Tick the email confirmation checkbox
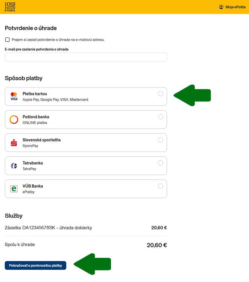Image resolution: width=249 pixels, height=282 pixels. point(7,40)
